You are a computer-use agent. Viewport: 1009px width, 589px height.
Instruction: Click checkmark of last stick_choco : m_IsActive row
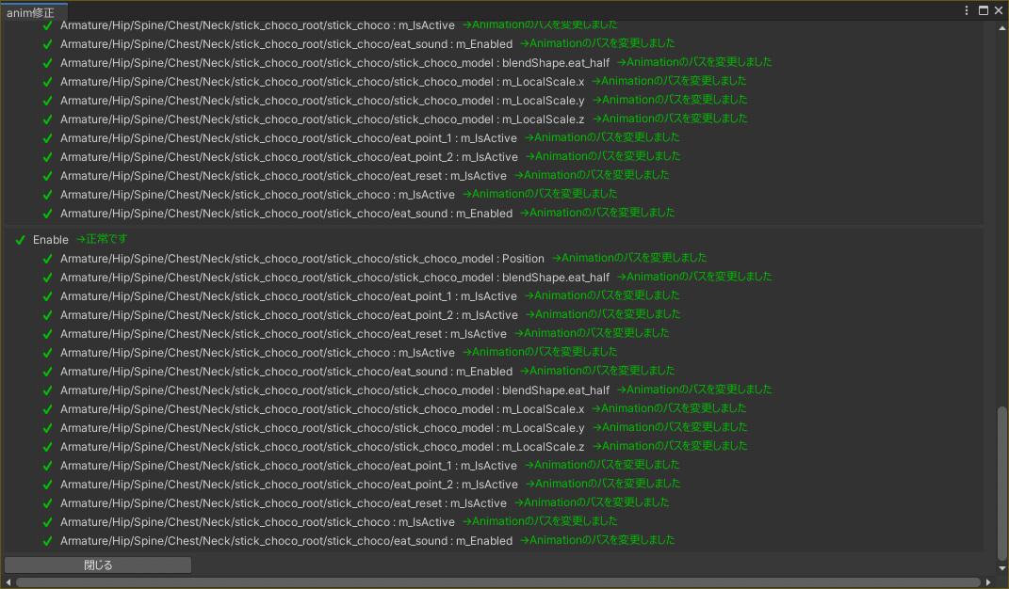[x=47, y=521]
